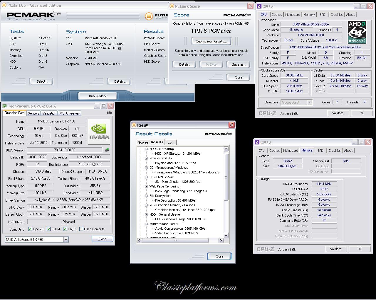Switch to the Sensors tab in GPU-Z
This screenshot has height=300, width=376.
coord(33,113)
